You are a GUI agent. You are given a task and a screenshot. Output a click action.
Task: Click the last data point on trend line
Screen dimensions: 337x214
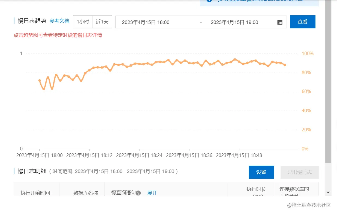point(285,65)
